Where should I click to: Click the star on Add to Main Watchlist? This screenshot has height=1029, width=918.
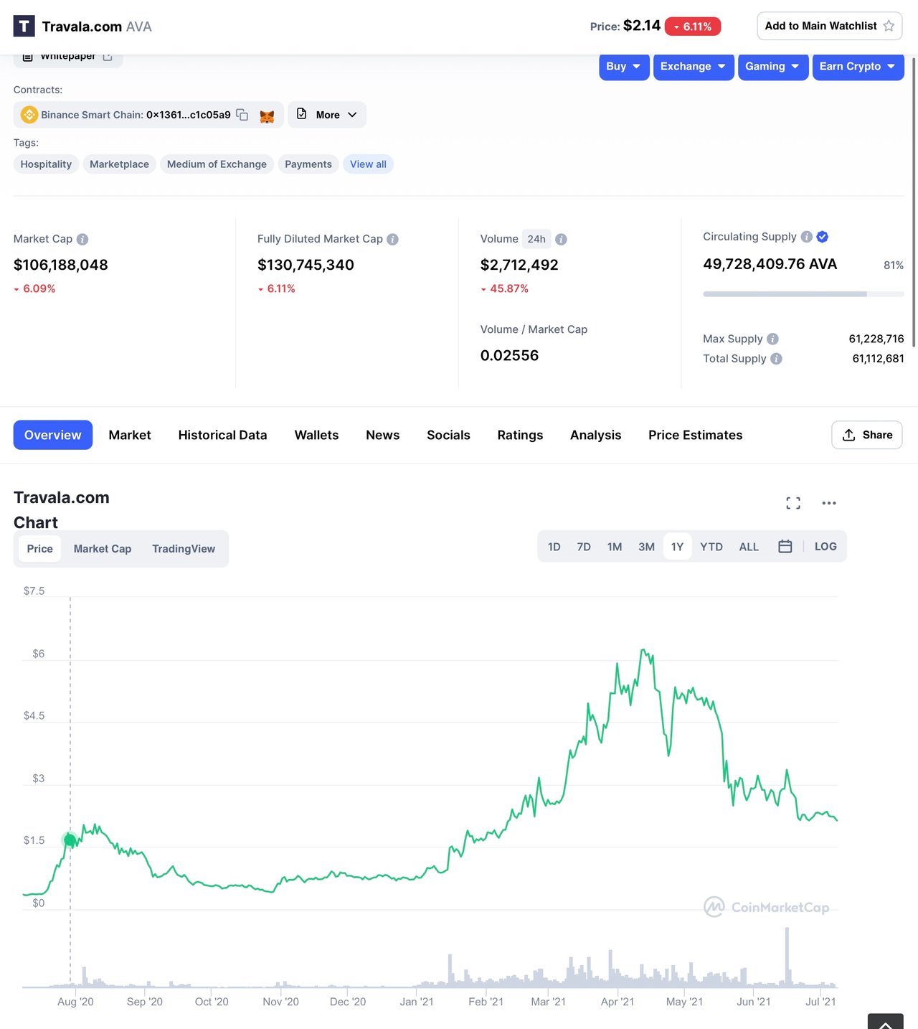(889, 26)
